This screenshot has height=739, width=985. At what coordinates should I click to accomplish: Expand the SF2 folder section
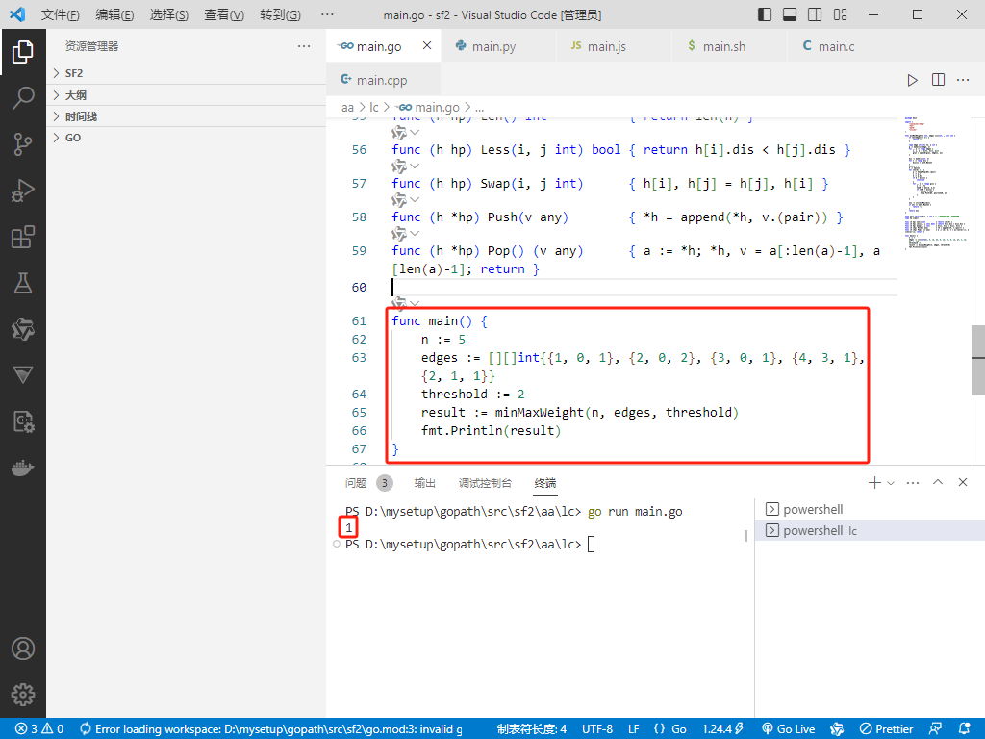186,73
